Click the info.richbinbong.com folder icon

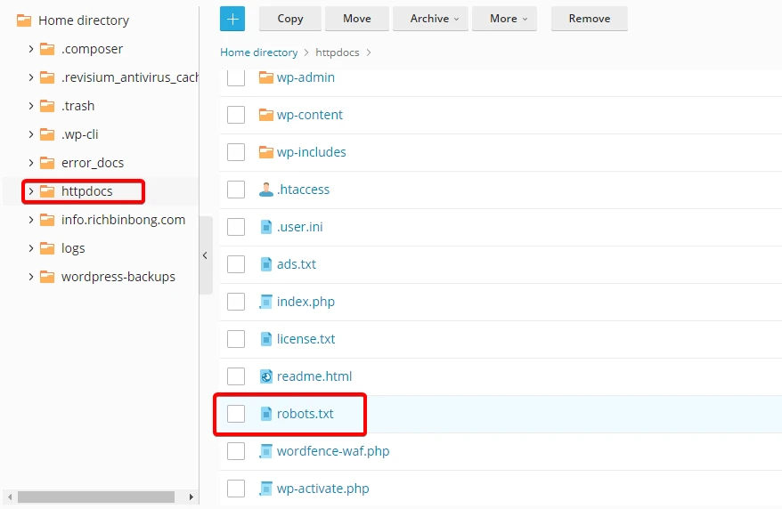(x=47, y=220)
